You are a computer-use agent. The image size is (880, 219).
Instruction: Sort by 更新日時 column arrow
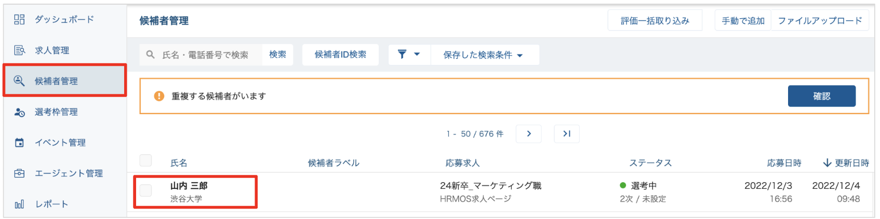[827, 163]
